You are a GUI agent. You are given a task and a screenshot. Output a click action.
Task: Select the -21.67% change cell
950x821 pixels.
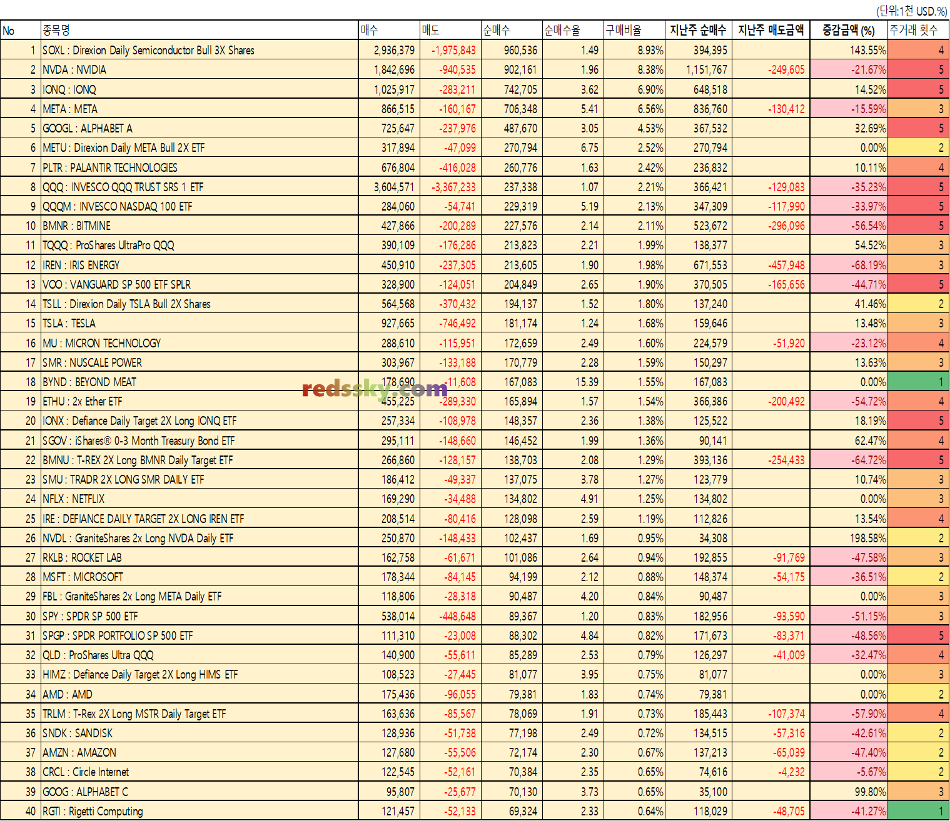[849, 69]
